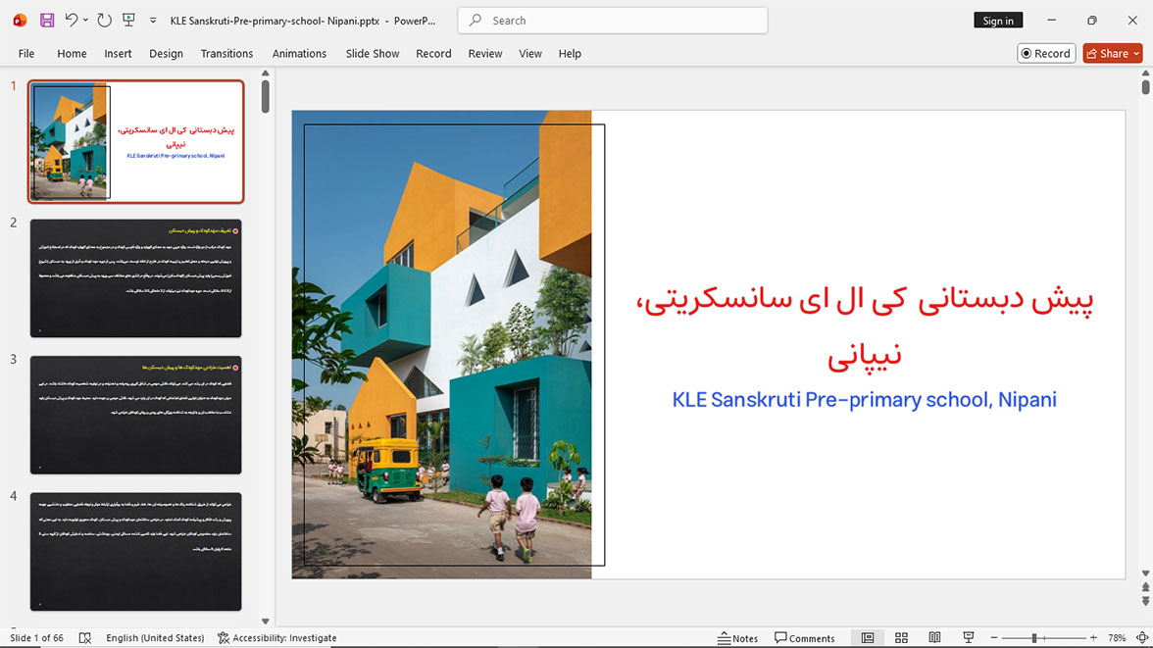This screenshot has width=1153, height=648.
Task: Select the slide 4 thumbnail
Action: coord(136,552)
